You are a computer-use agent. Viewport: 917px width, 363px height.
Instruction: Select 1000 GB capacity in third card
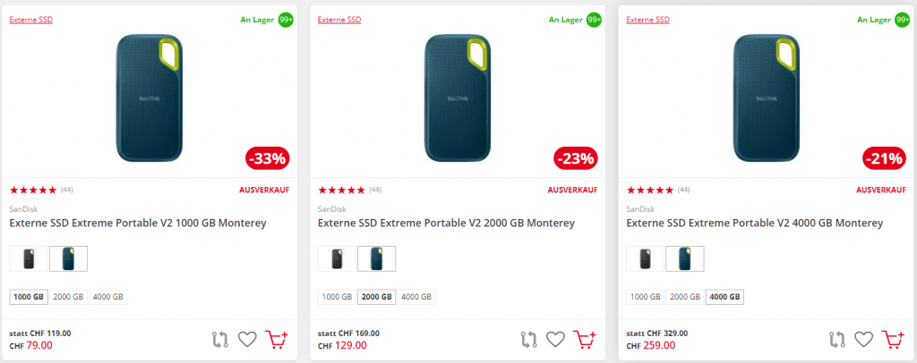tap(646, 297)
